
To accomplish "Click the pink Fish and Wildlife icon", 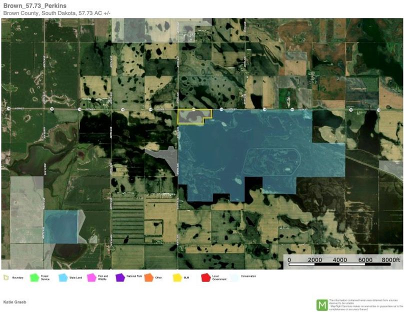I will click(91, 277).
